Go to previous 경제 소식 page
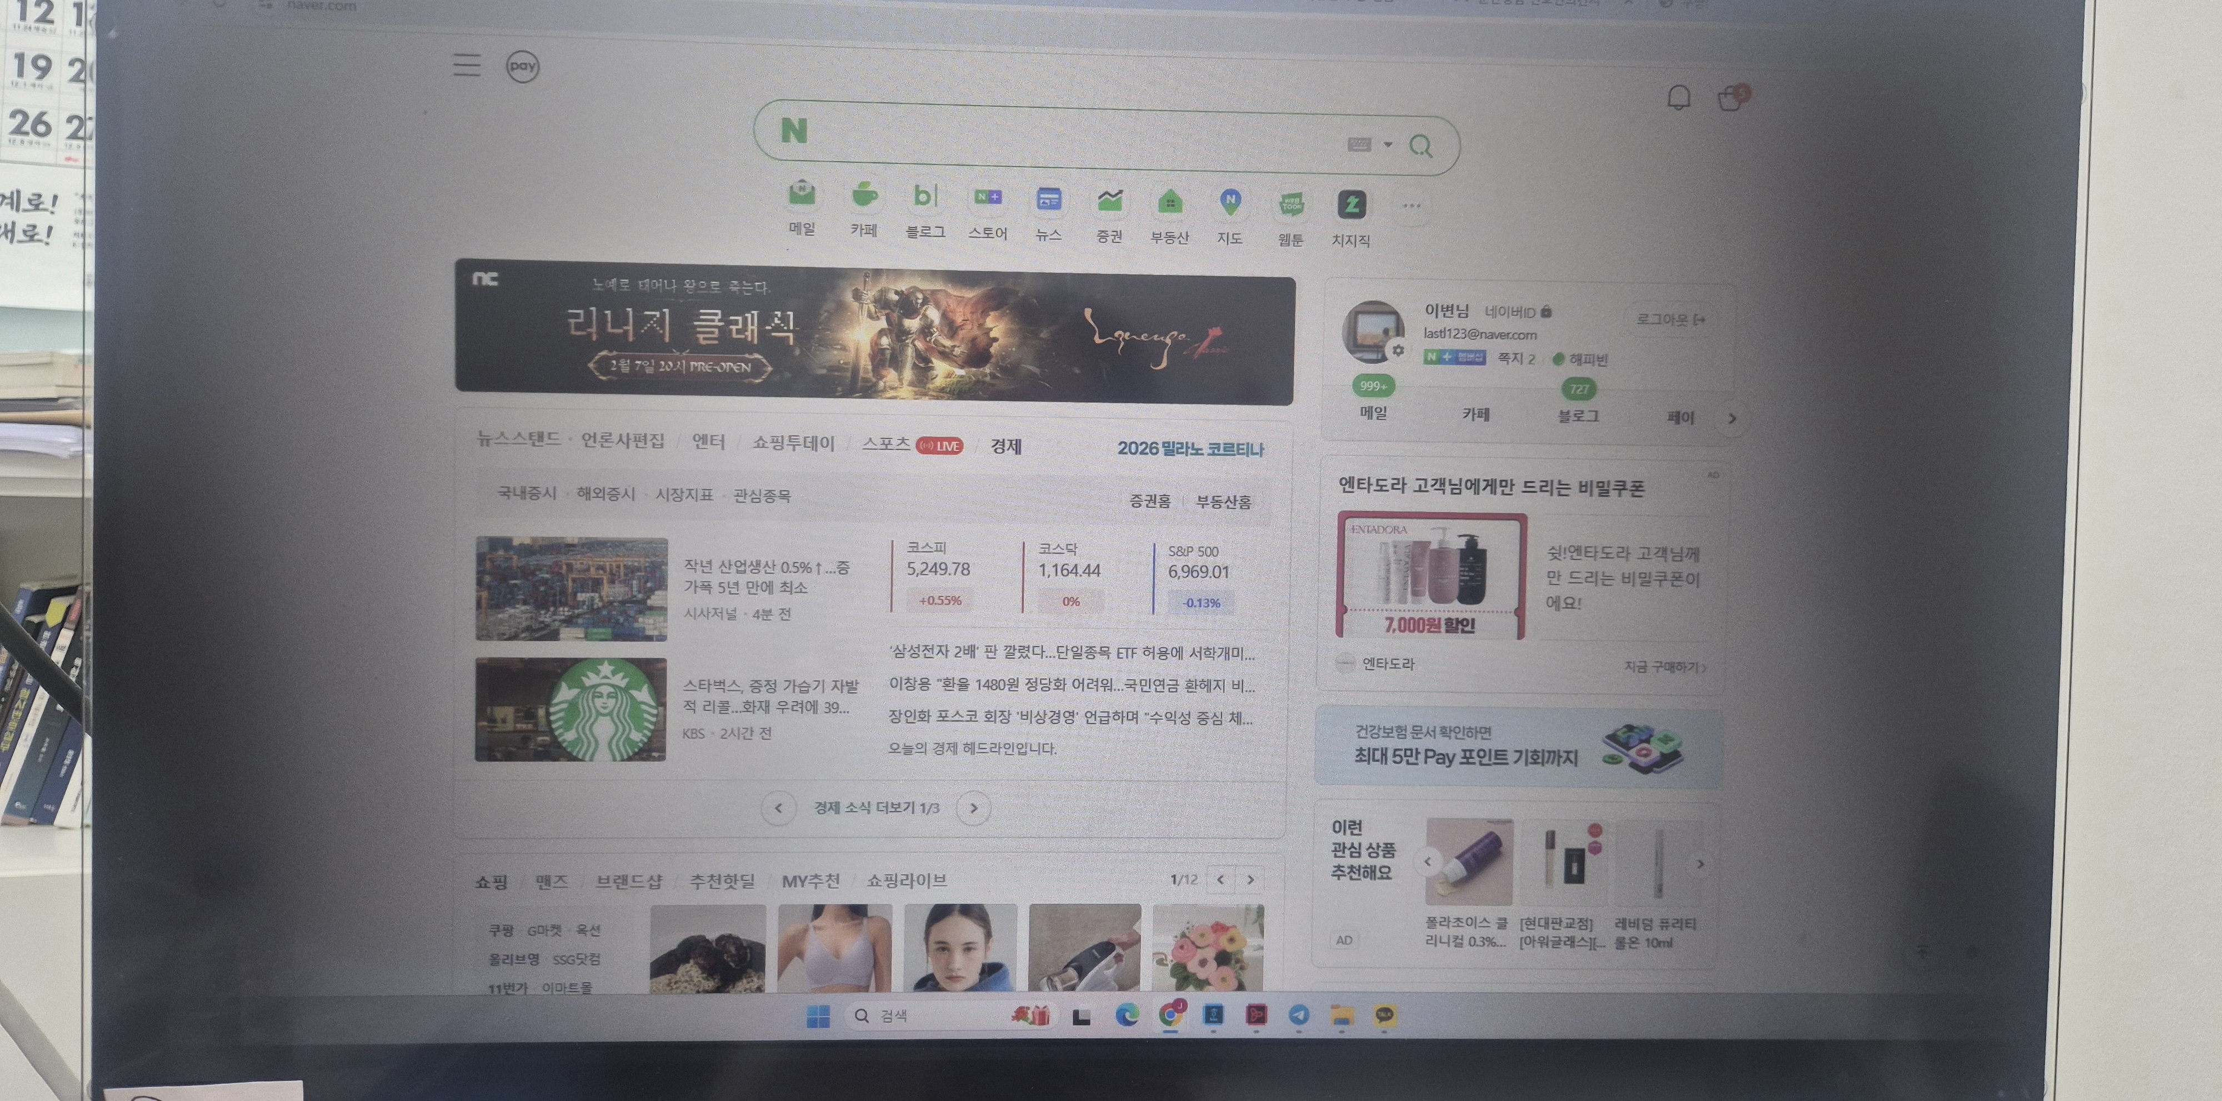This screenshot has width=2222, height=1101. 778,808
